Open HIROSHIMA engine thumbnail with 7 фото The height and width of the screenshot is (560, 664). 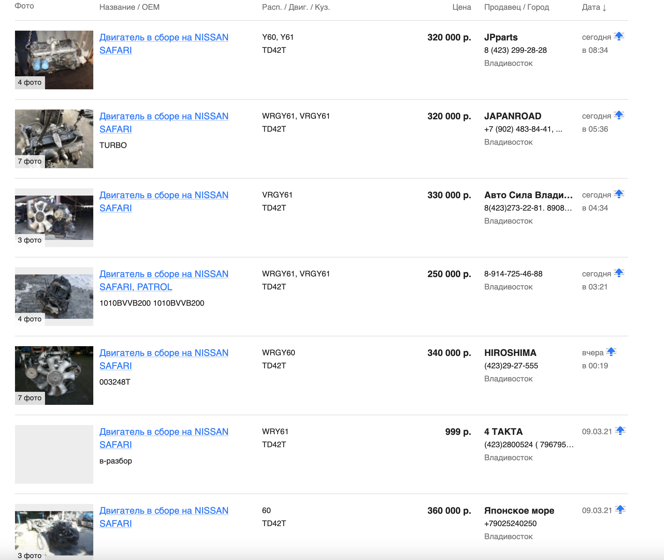click(54, 376)
